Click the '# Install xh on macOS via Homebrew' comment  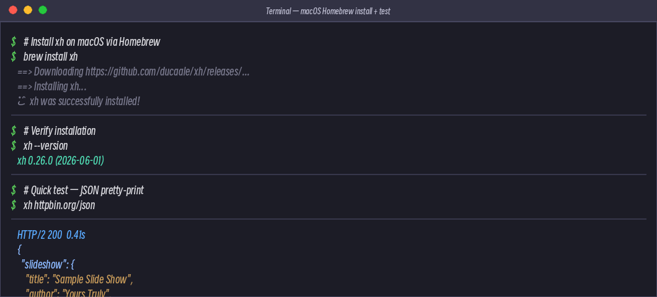pos(92,42)
